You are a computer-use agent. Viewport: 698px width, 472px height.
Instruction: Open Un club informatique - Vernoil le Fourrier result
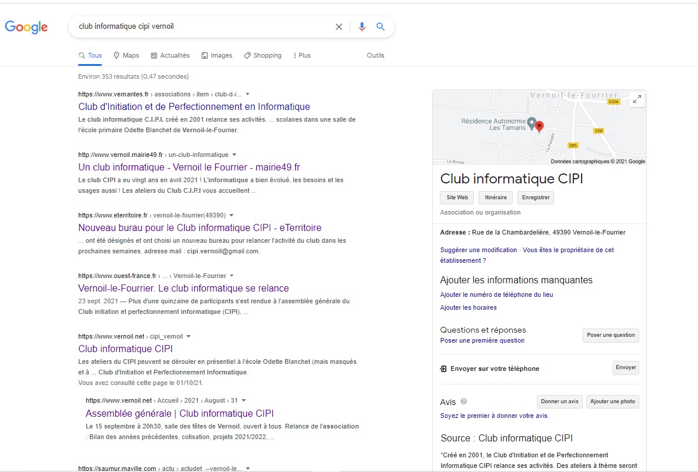(189, 168)
